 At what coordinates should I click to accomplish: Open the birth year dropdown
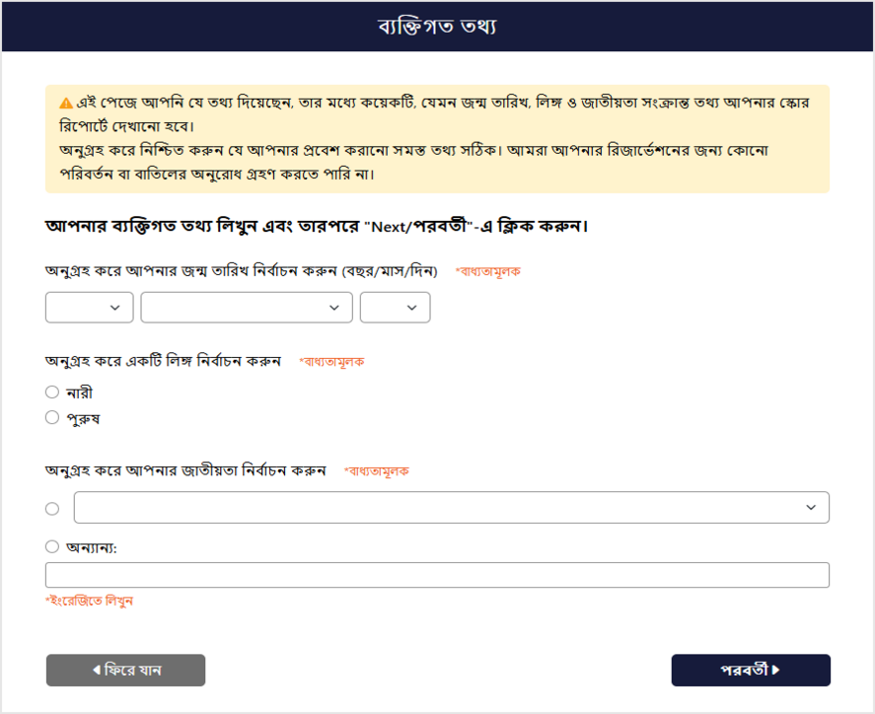pos(90,308)
